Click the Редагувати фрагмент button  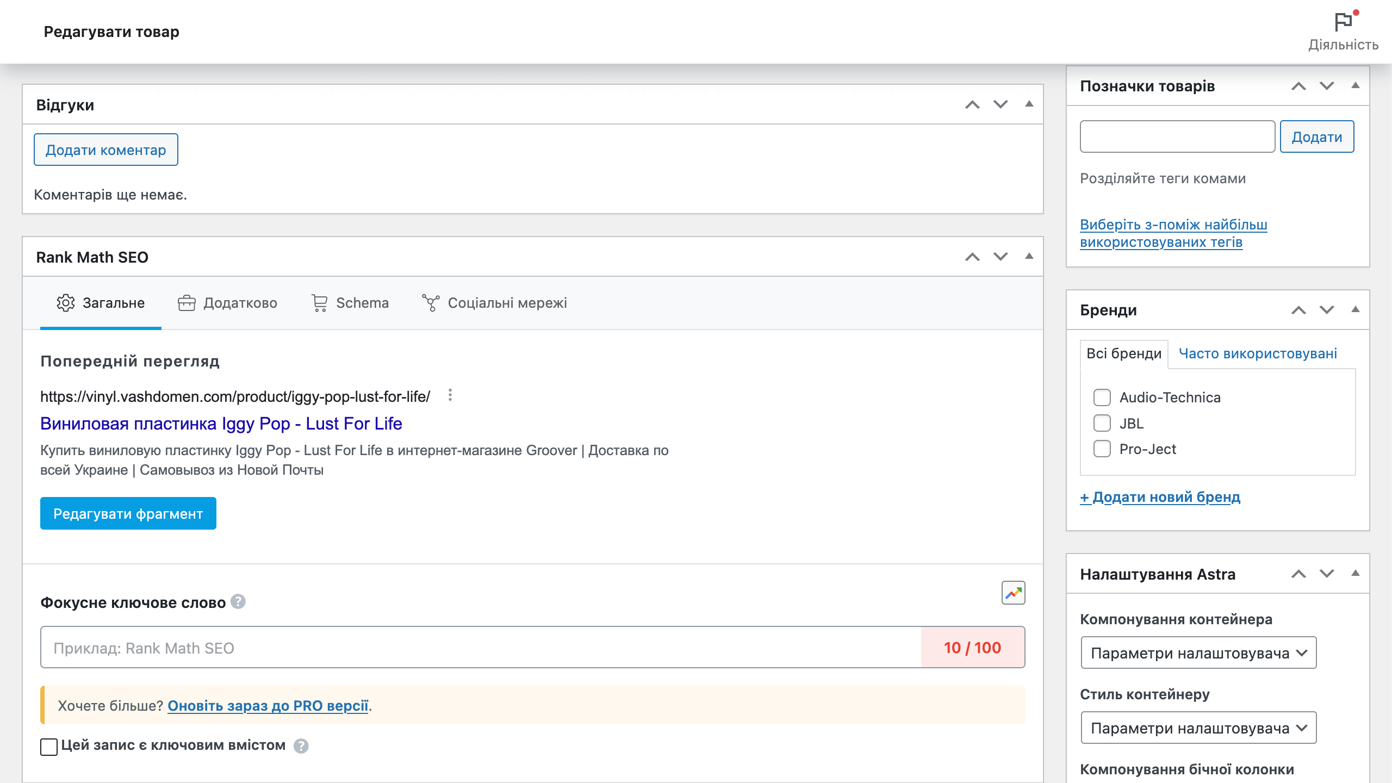pyautogui.click(x=128, y=513)
